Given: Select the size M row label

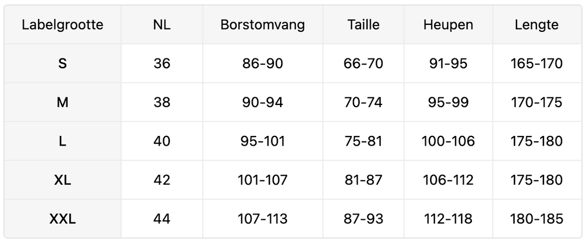Looking at the screenshot, I should [62, 102].
